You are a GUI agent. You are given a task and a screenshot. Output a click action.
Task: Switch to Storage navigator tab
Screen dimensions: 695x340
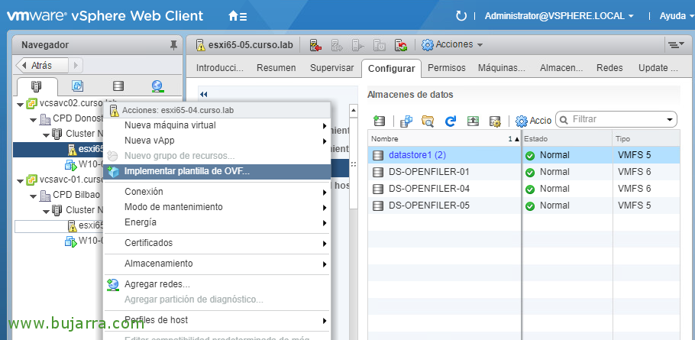click(118, 86)
